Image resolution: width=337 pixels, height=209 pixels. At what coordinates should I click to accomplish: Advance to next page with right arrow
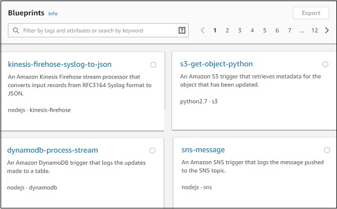click(327, 30)
